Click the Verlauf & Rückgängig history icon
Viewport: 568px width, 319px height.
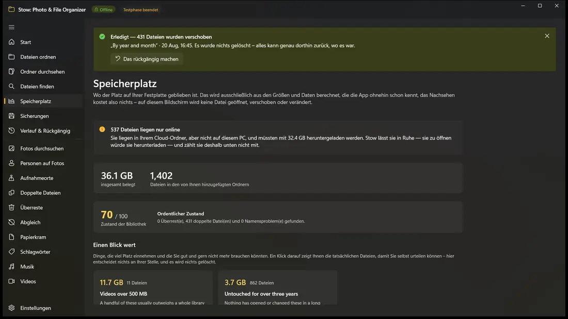[x=11, y=130]
